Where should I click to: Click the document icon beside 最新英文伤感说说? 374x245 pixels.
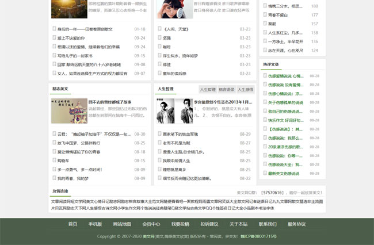tap(265, 173)
